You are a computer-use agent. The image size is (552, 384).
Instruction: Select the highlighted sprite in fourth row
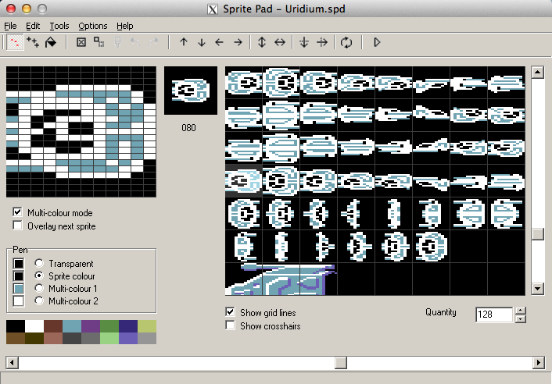[x=244, y=180]
